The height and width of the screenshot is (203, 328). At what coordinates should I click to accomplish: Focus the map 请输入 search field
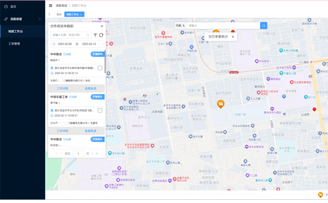point(223,26)
